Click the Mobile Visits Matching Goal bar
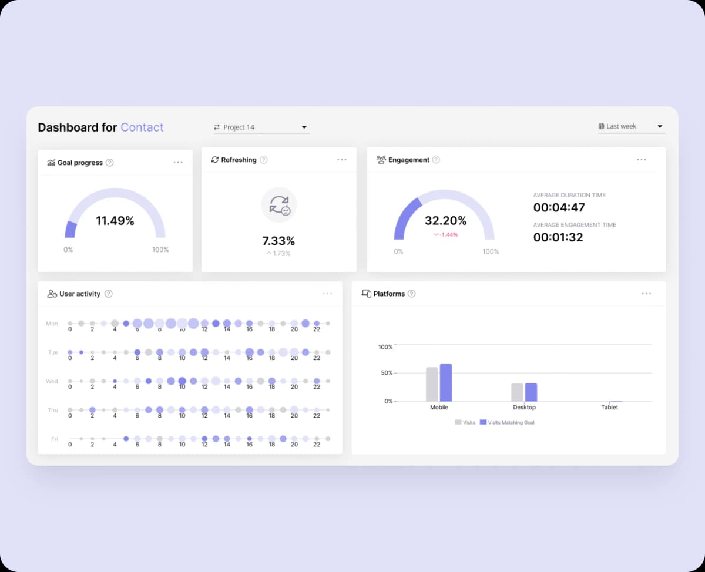 pos(446,383)
